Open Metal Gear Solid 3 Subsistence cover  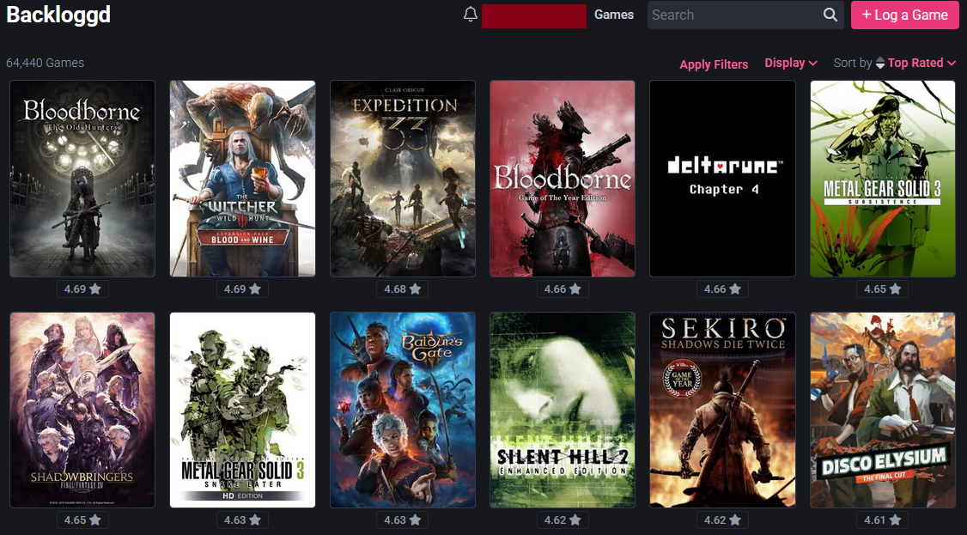(x=883, y=179)
